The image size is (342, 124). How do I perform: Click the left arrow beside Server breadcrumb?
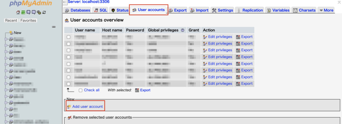[x=65, y=2]
